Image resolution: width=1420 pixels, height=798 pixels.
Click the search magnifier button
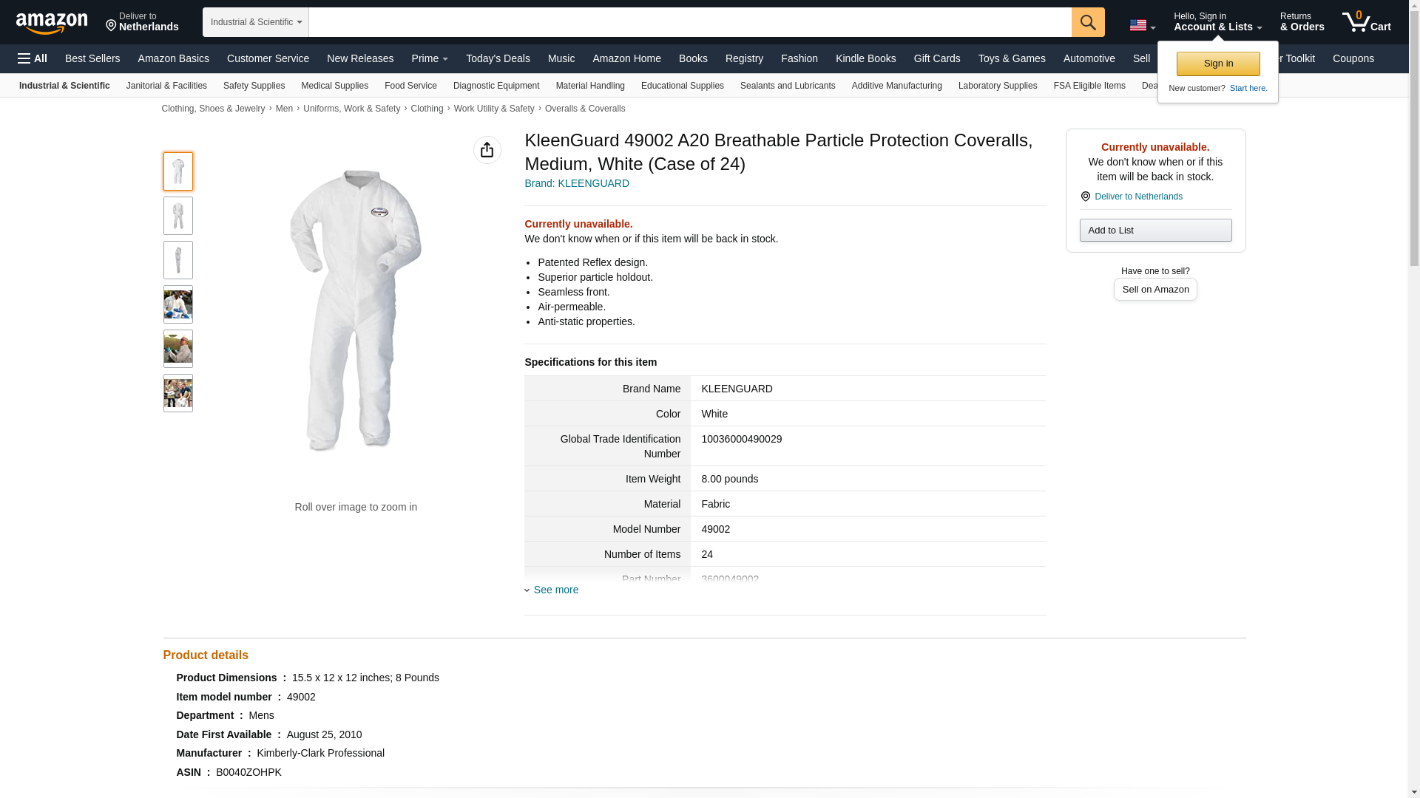point(1088,22)
